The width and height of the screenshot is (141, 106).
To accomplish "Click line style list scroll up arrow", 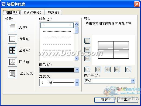I will 77,24.
